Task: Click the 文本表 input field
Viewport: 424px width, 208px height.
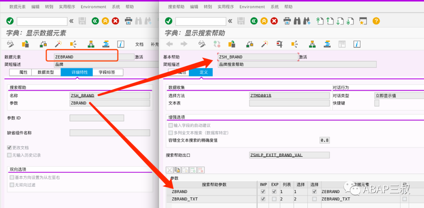Action: (289, 103)
